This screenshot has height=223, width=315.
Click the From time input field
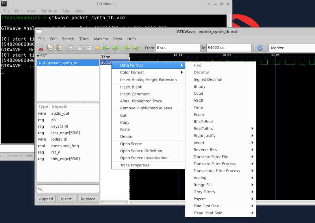point(177,48)
